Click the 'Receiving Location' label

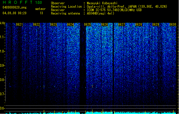pyautogui.click(x=66, y=7)
